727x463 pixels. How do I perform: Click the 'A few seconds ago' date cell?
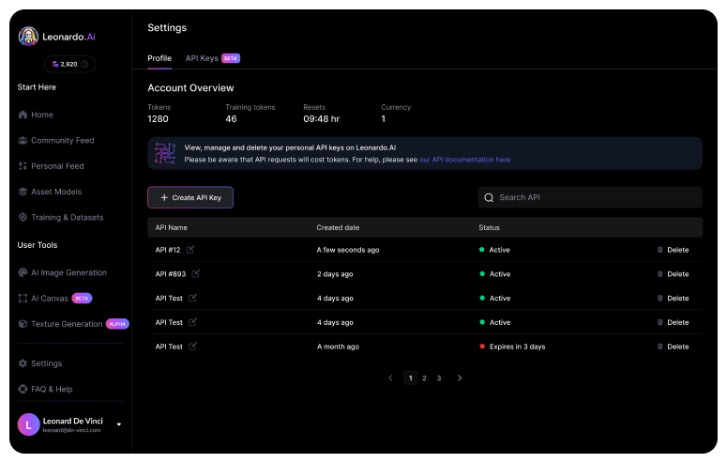(x=348, y=250)
